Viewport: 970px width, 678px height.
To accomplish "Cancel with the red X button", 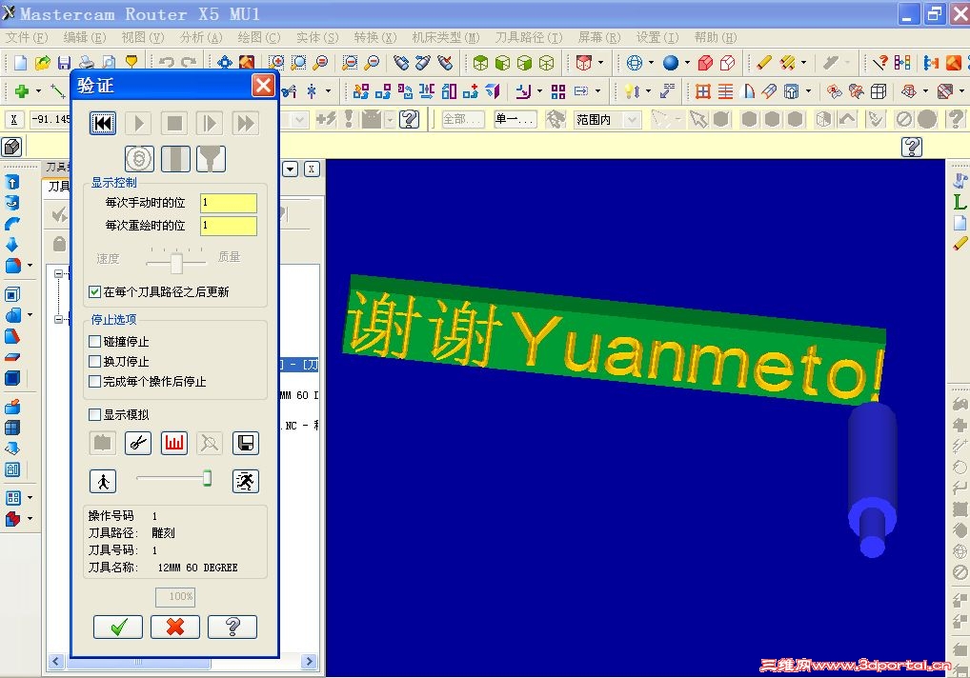I will click(x=175, y=627).
